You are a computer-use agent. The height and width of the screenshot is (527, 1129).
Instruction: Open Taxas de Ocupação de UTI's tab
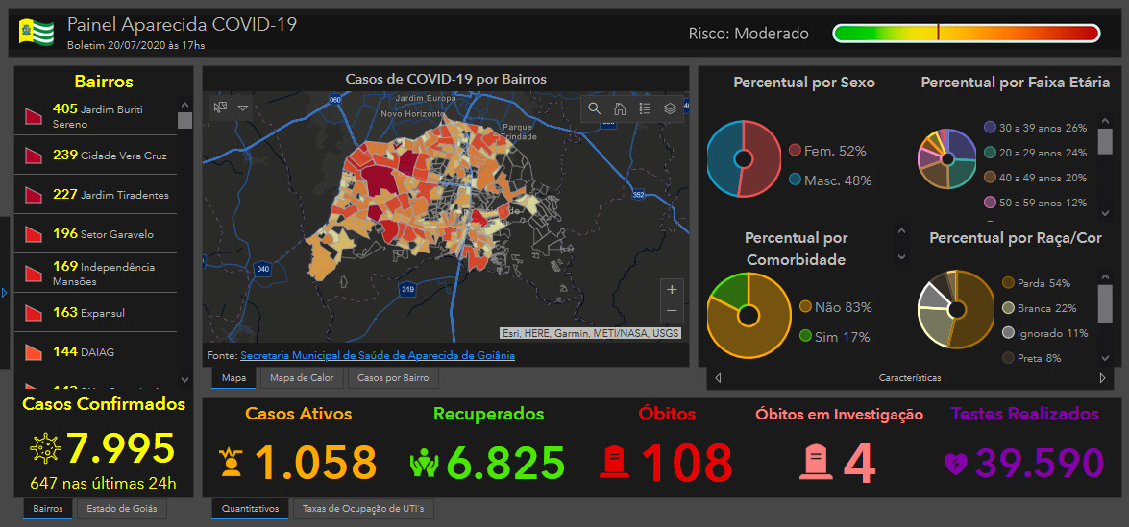pyautogui.click(x=363, y=509)
